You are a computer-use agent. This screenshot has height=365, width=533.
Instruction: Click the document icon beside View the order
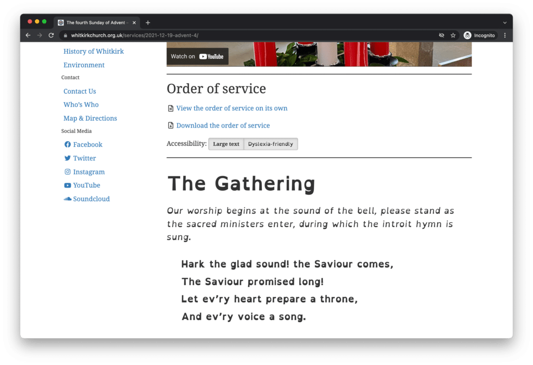tap(171, 108)
